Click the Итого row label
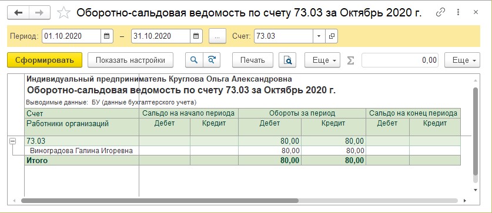Screen dimensions: 492x213 [37, 161]
